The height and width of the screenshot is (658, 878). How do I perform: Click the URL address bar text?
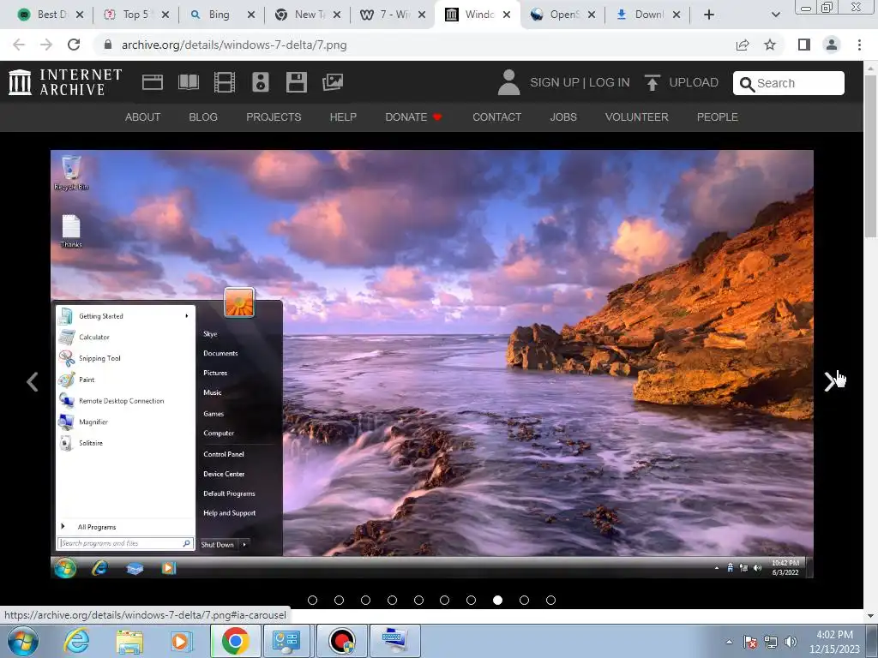[234, 45]
